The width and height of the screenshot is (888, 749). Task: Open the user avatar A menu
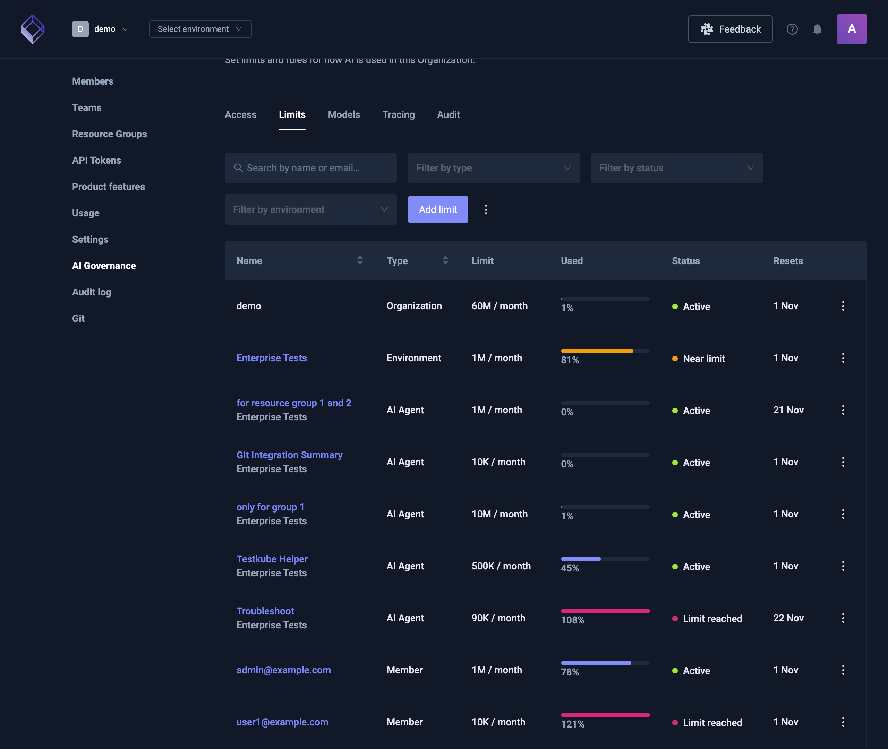click(852, 29)
